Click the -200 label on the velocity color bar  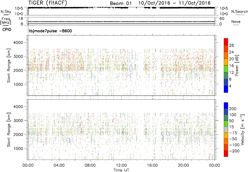pos(234,151)
